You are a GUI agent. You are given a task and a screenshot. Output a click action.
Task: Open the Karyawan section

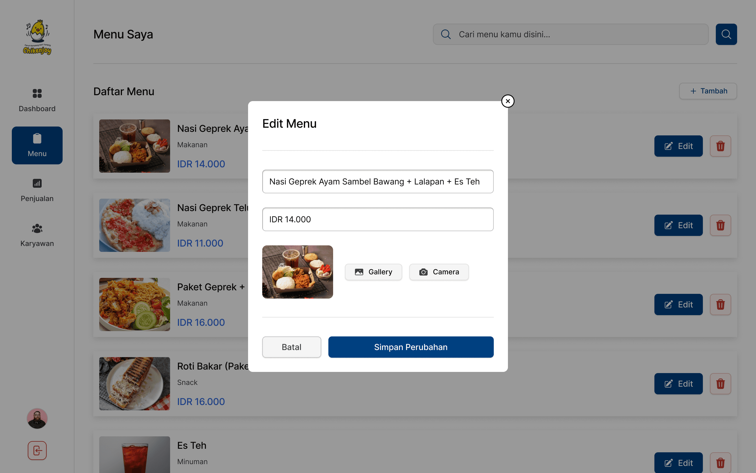[x=37, y=235]
